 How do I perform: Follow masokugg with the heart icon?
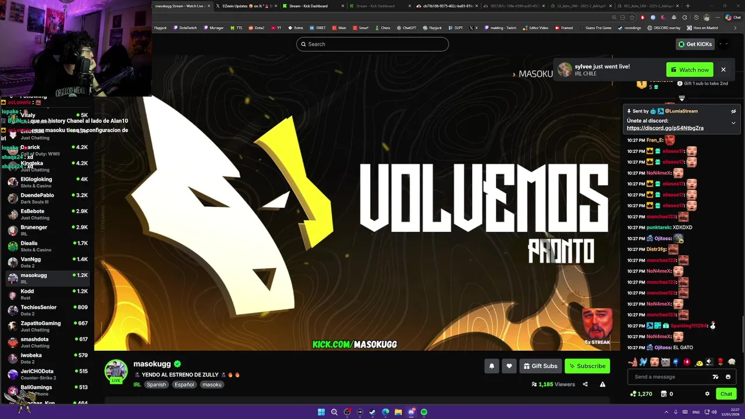tap(509, 366)
